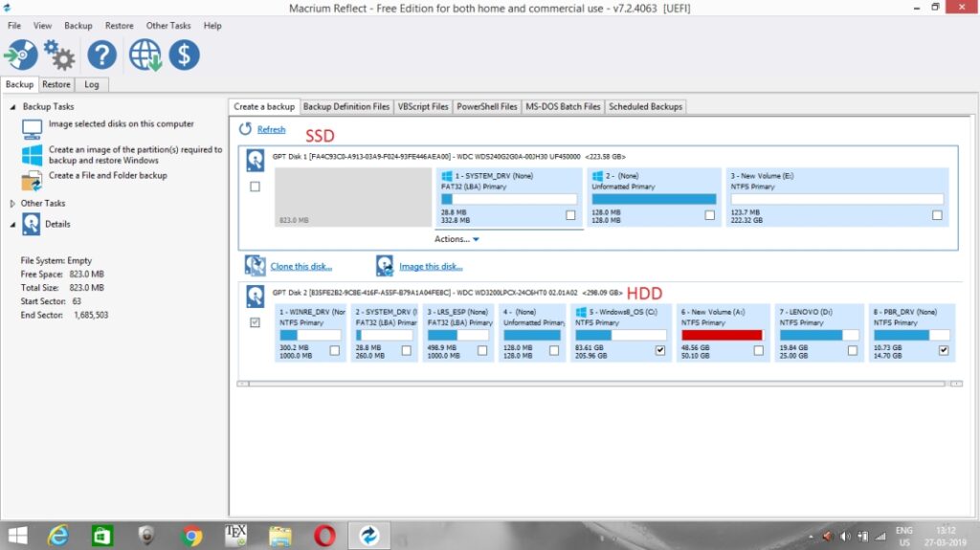Click the globe download updates icon
The width and height of the screenshot is (980, 550).
pos(145,55)
